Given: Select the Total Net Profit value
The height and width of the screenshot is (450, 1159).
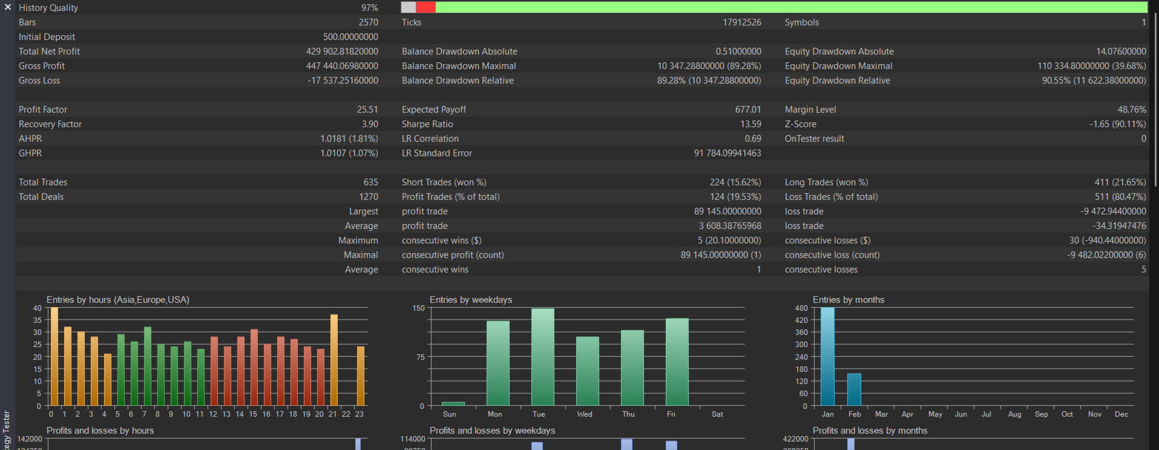Looking at the screenshot, I should click(342, 51).
